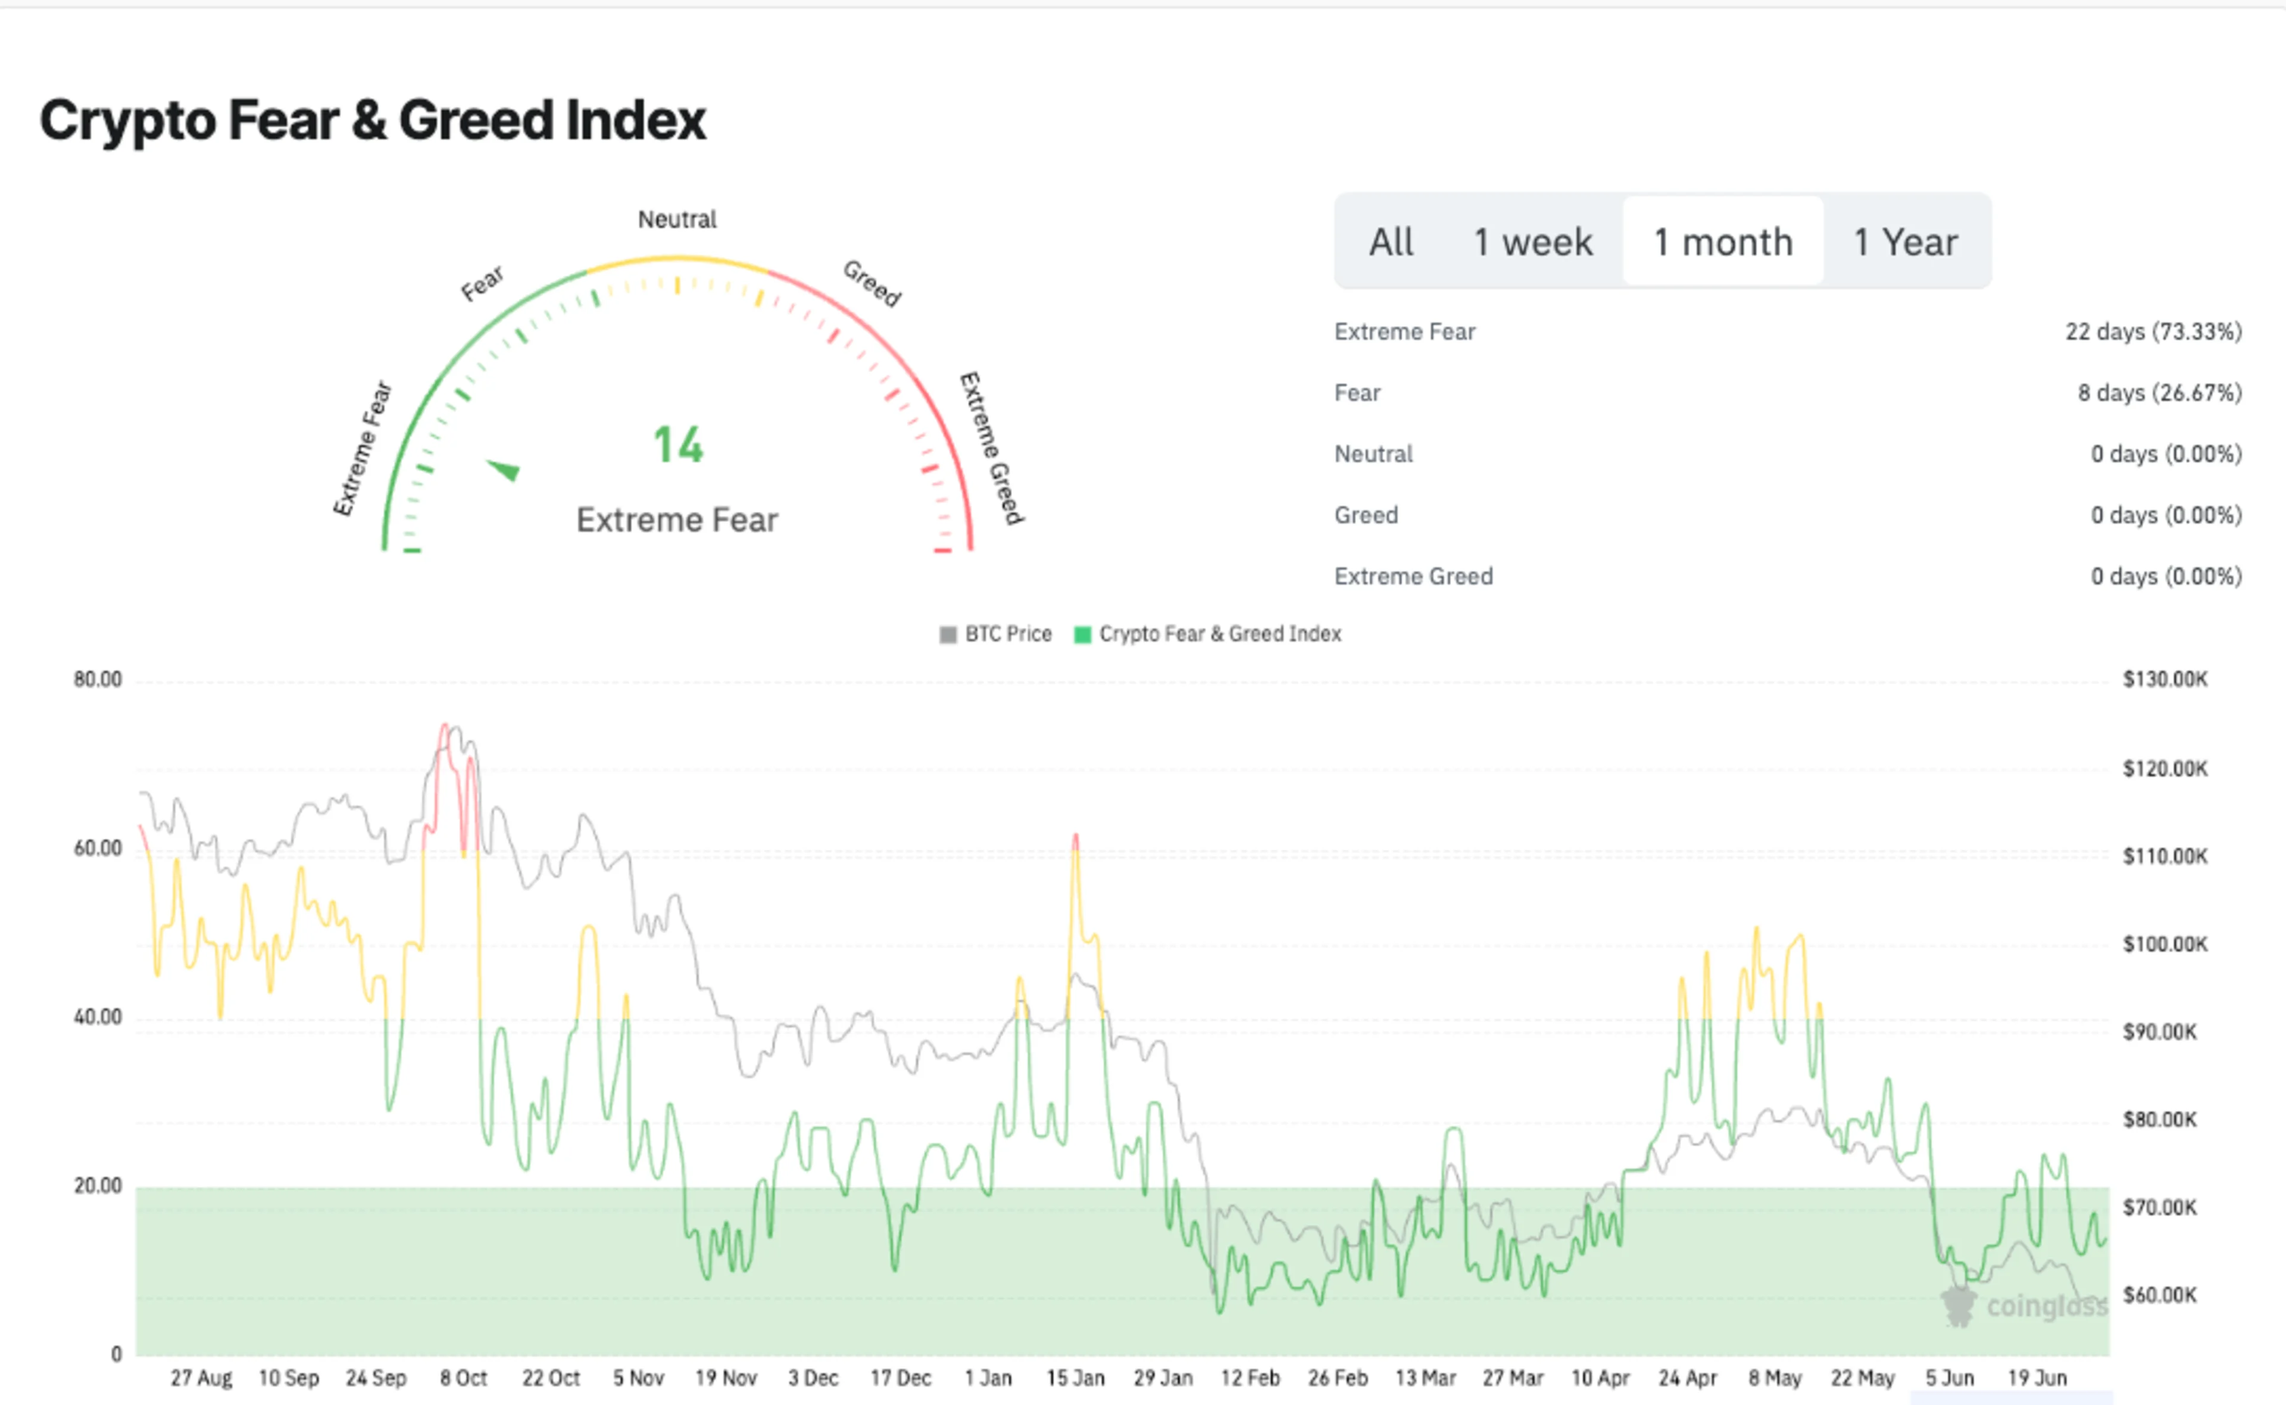The height and width of the screenshot is (1405, 2286).
Task: Click the 1 Jan date on x-axis
Action: (x=988, y=1378)
